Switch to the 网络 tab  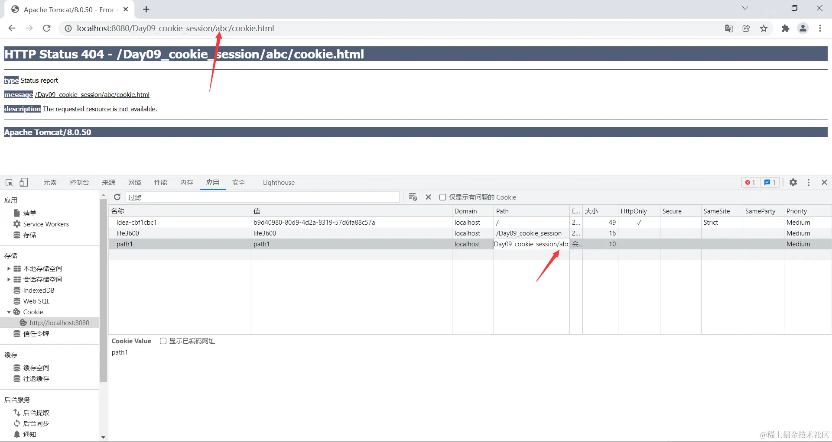pos(135,182)
